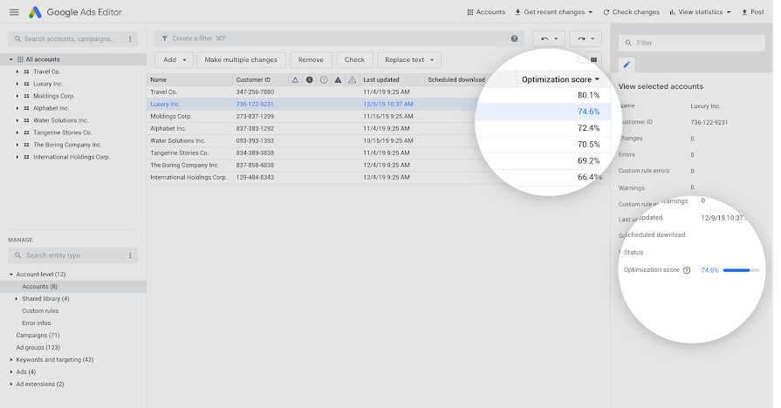Click the Post button
The width and height of the screenshot is (781, 408).
click(752, 12)
